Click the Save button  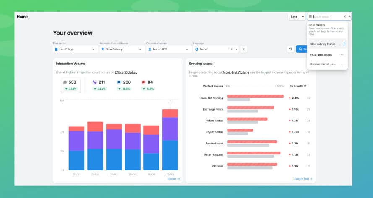coord(294,17)
